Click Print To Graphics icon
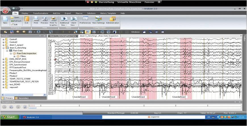Image resolution: width=247 pixels, height=126 pixels. click(53, 21)
